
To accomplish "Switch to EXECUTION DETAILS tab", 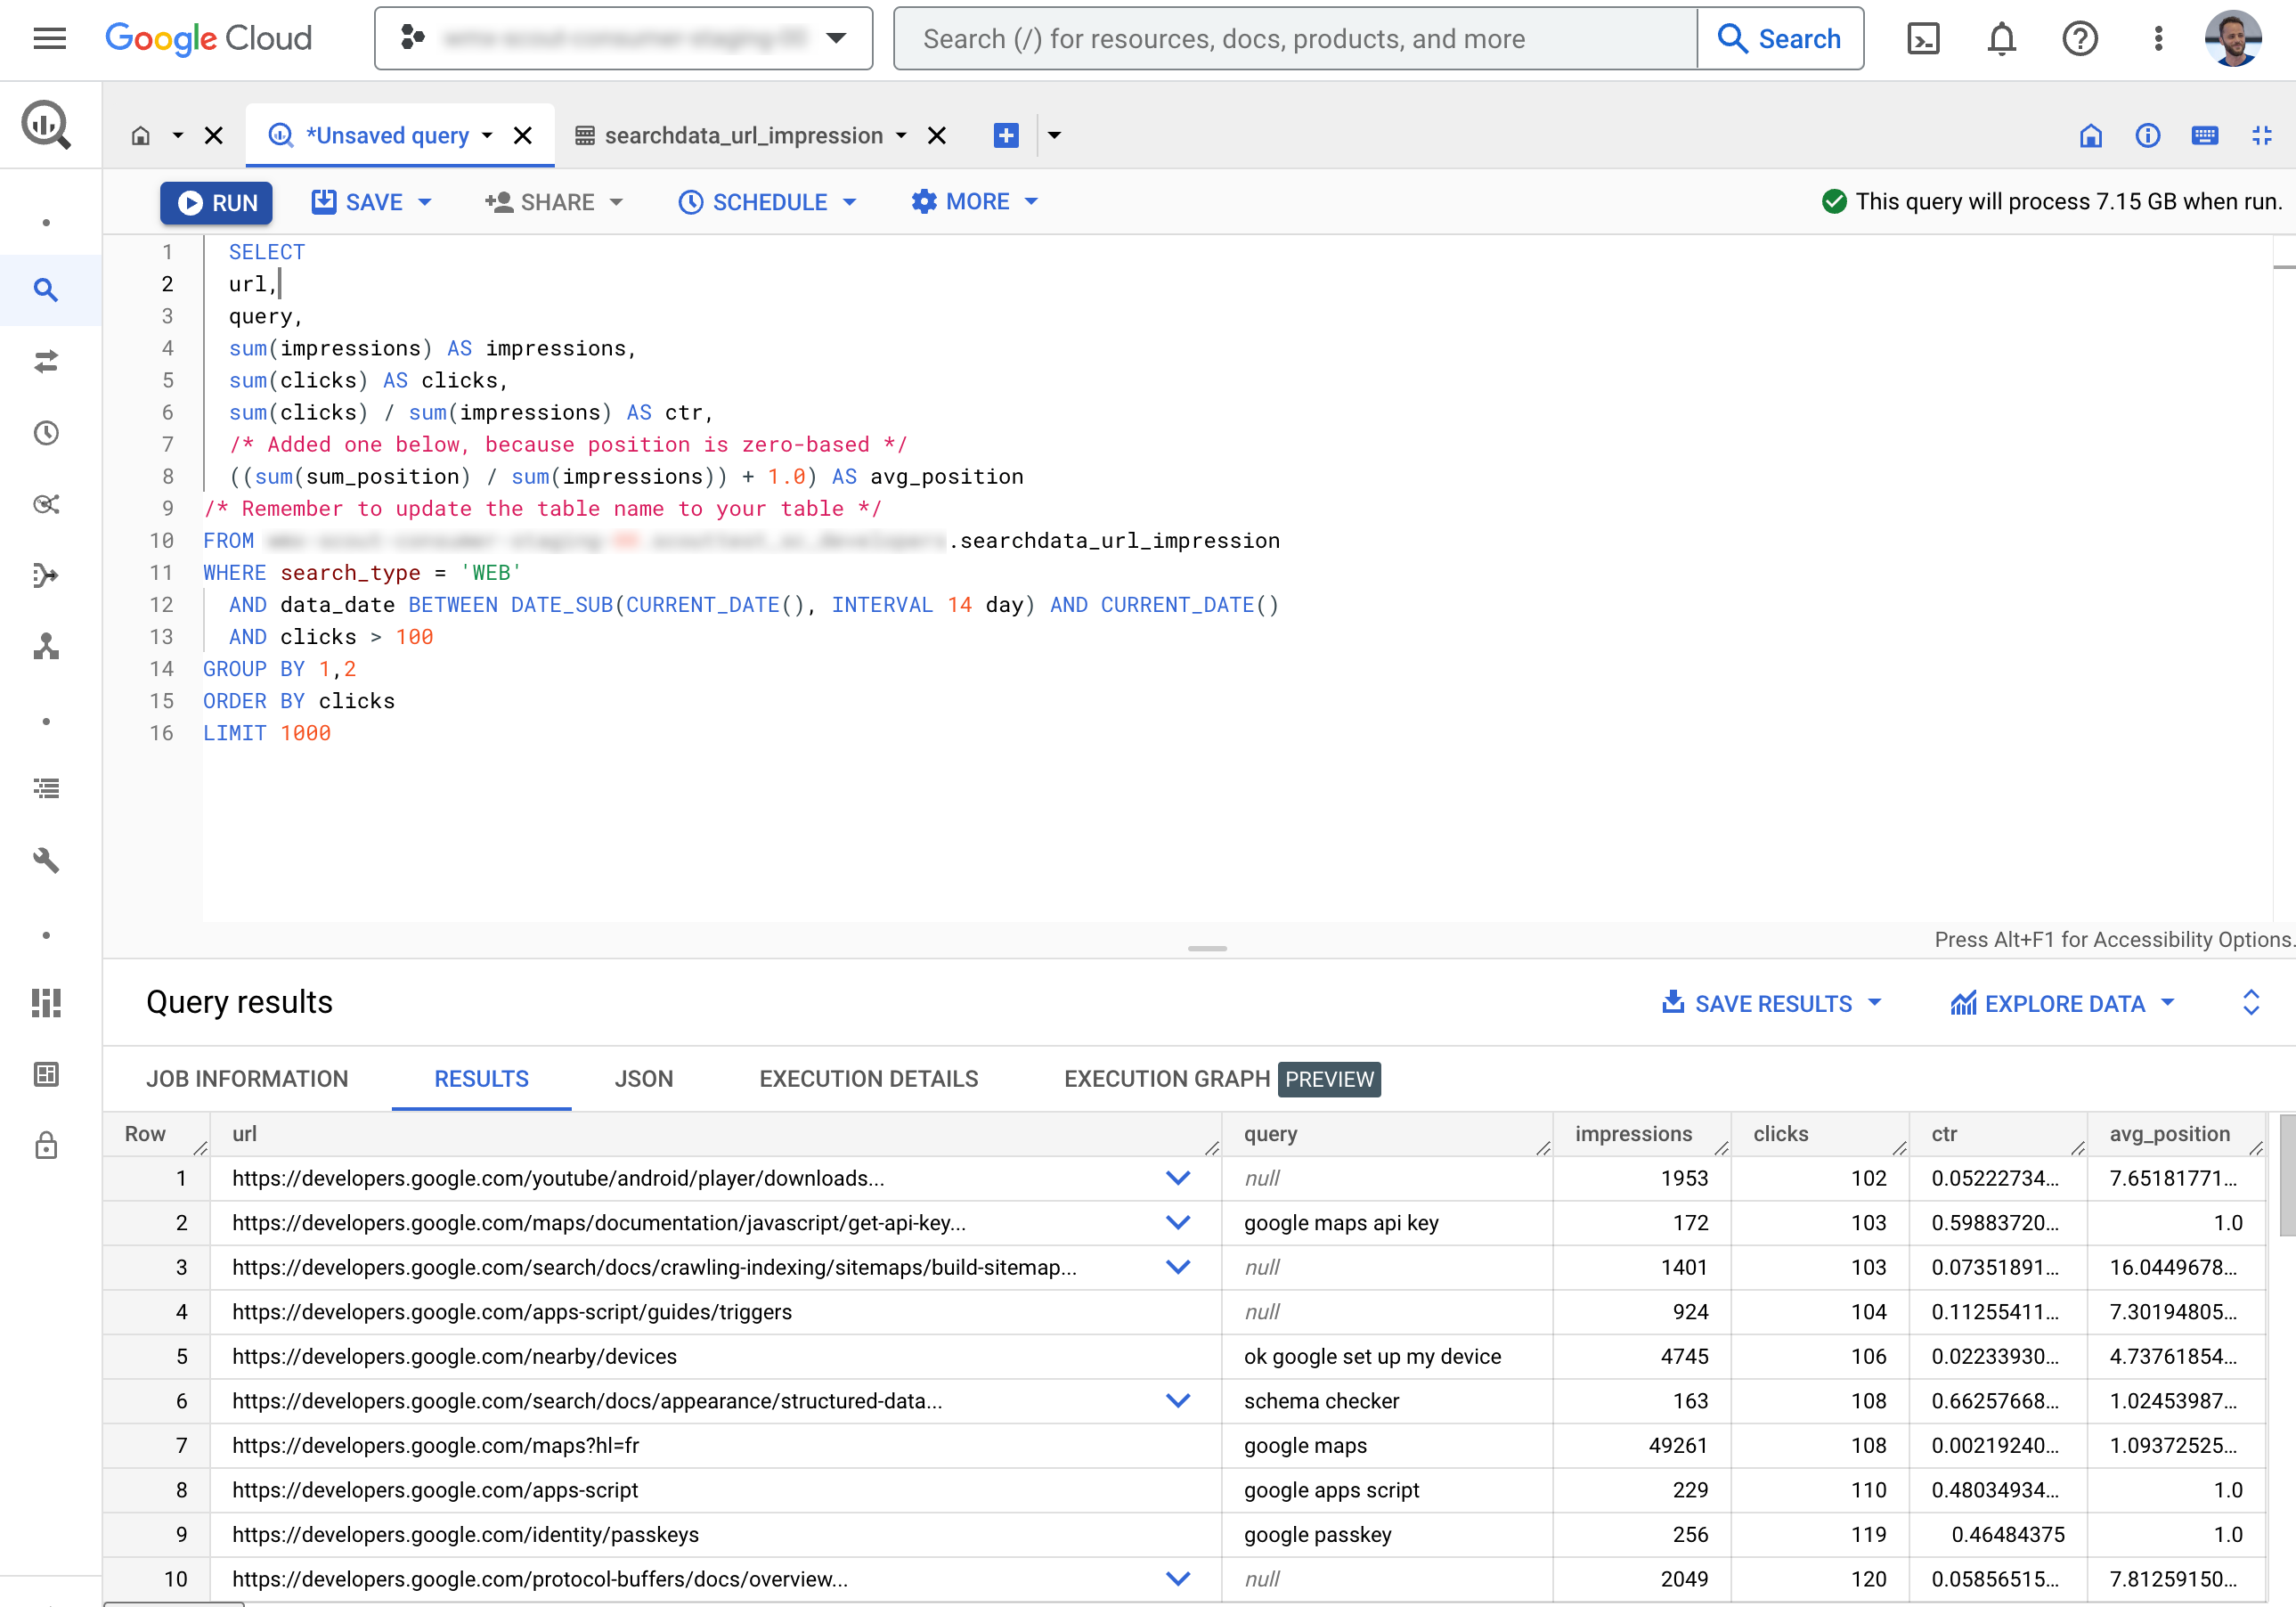I will [x=869, y=1079].
